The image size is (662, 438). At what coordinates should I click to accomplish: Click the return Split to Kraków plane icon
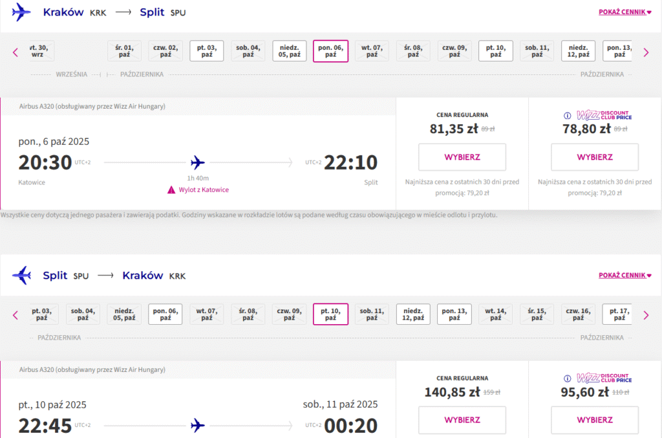(x=21, y=276)
